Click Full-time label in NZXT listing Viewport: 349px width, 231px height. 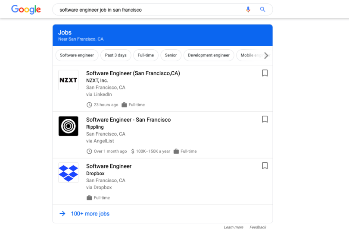coord(137,105)
